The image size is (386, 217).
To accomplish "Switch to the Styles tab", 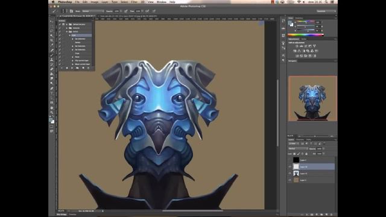I will [x=304, y=39].
